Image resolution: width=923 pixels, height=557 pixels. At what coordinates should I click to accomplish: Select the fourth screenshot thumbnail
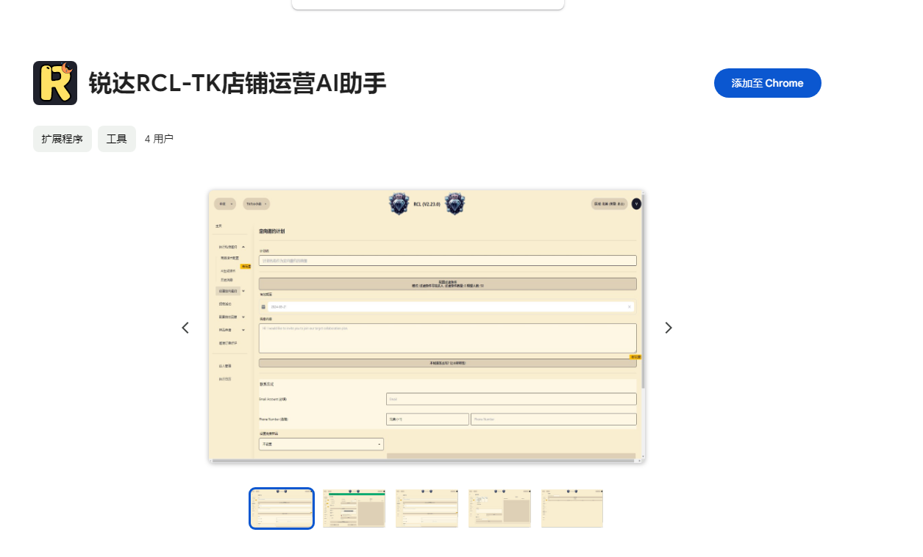coord(499,508)
